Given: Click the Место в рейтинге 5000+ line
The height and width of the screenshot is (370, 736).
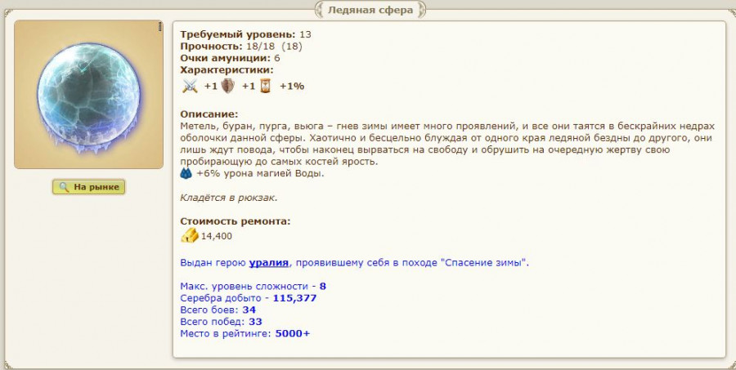Looking at the screenshot, I should (x=245, y=334).
